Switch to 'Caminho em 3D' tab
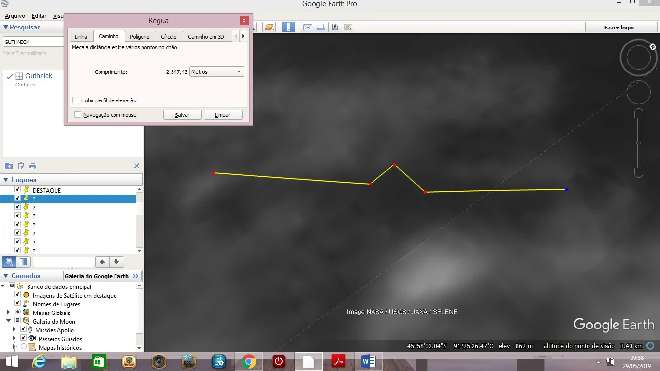This screenshot has width=660, height=371. [206, 37]
